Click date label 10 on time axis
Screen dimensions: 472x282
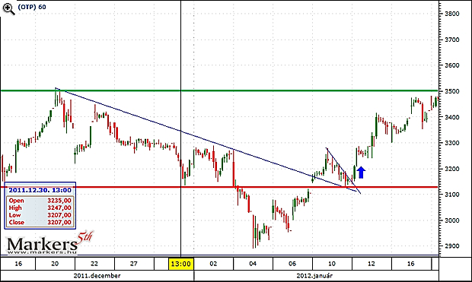(331, 264)
